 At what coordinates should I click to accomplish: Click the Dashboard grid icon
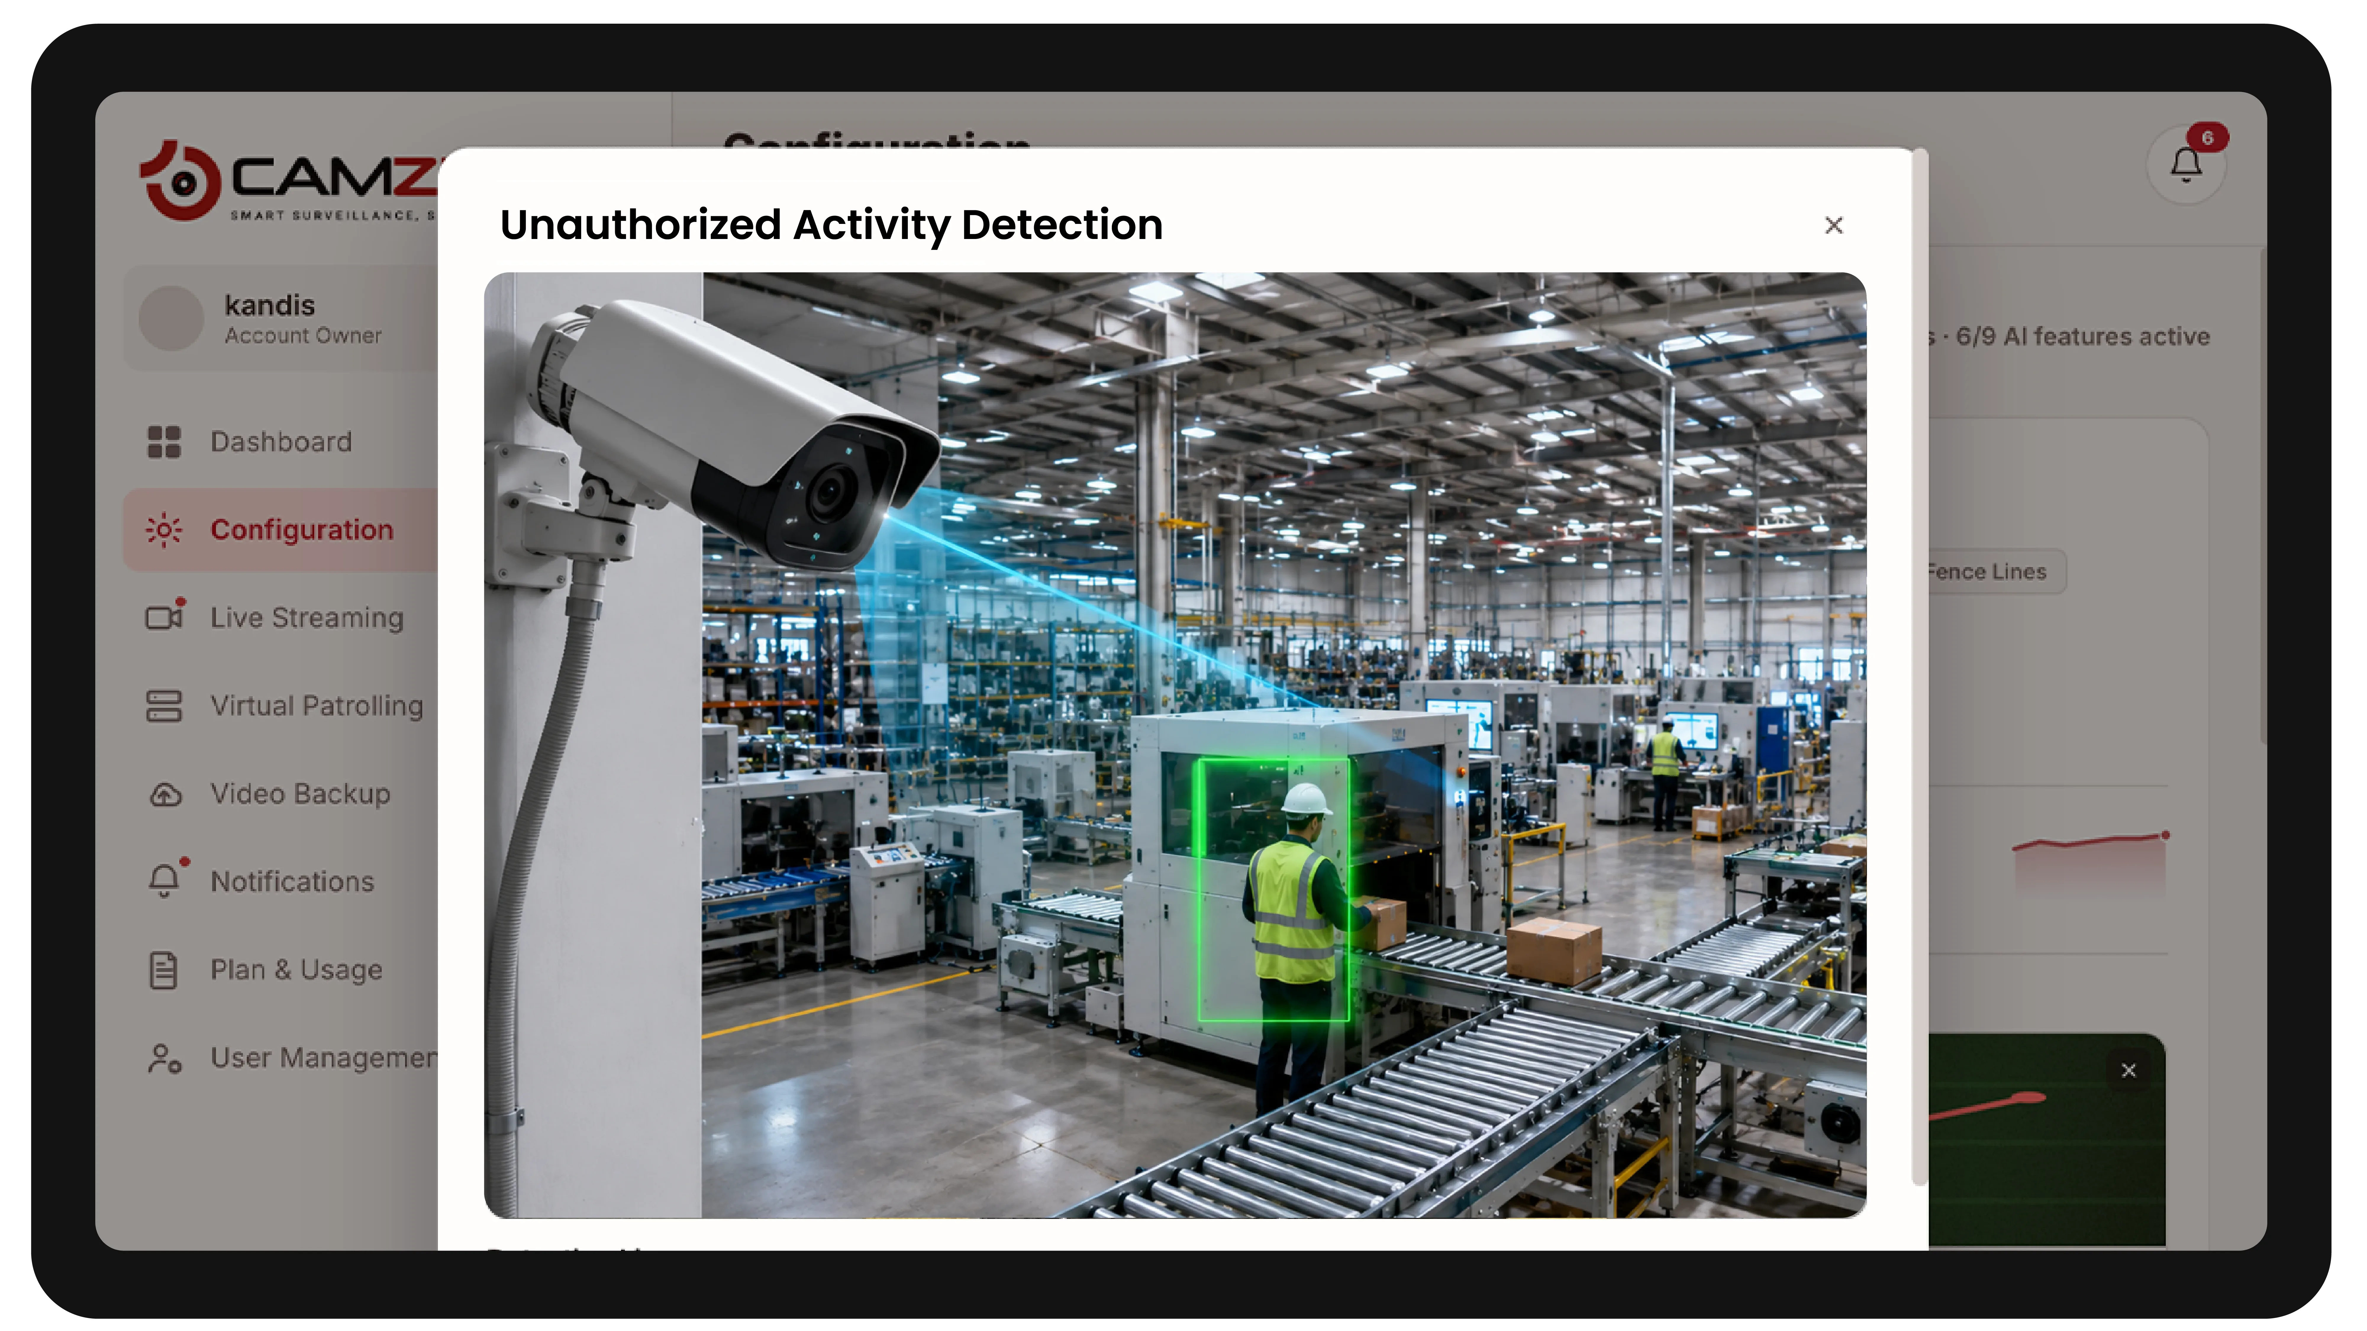click(165, 442)
